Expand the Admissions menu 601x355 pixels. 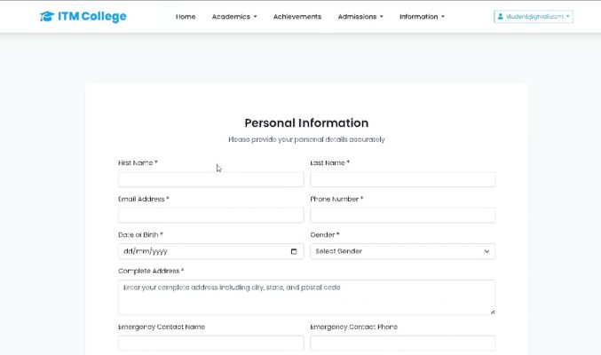360,17
